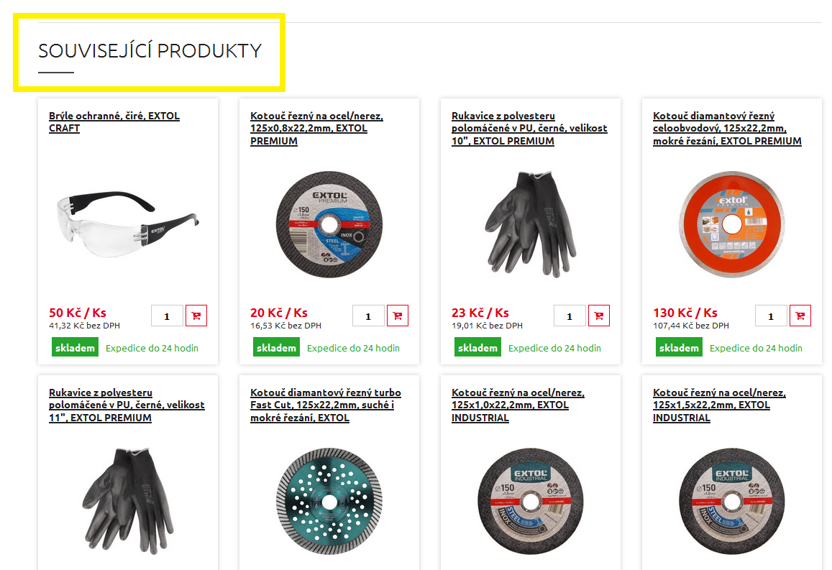Open Kotouč řezný 125x0,8x22,2mm EXTOL PREMIUM link
832x570 pixels.
click(317, 129)
